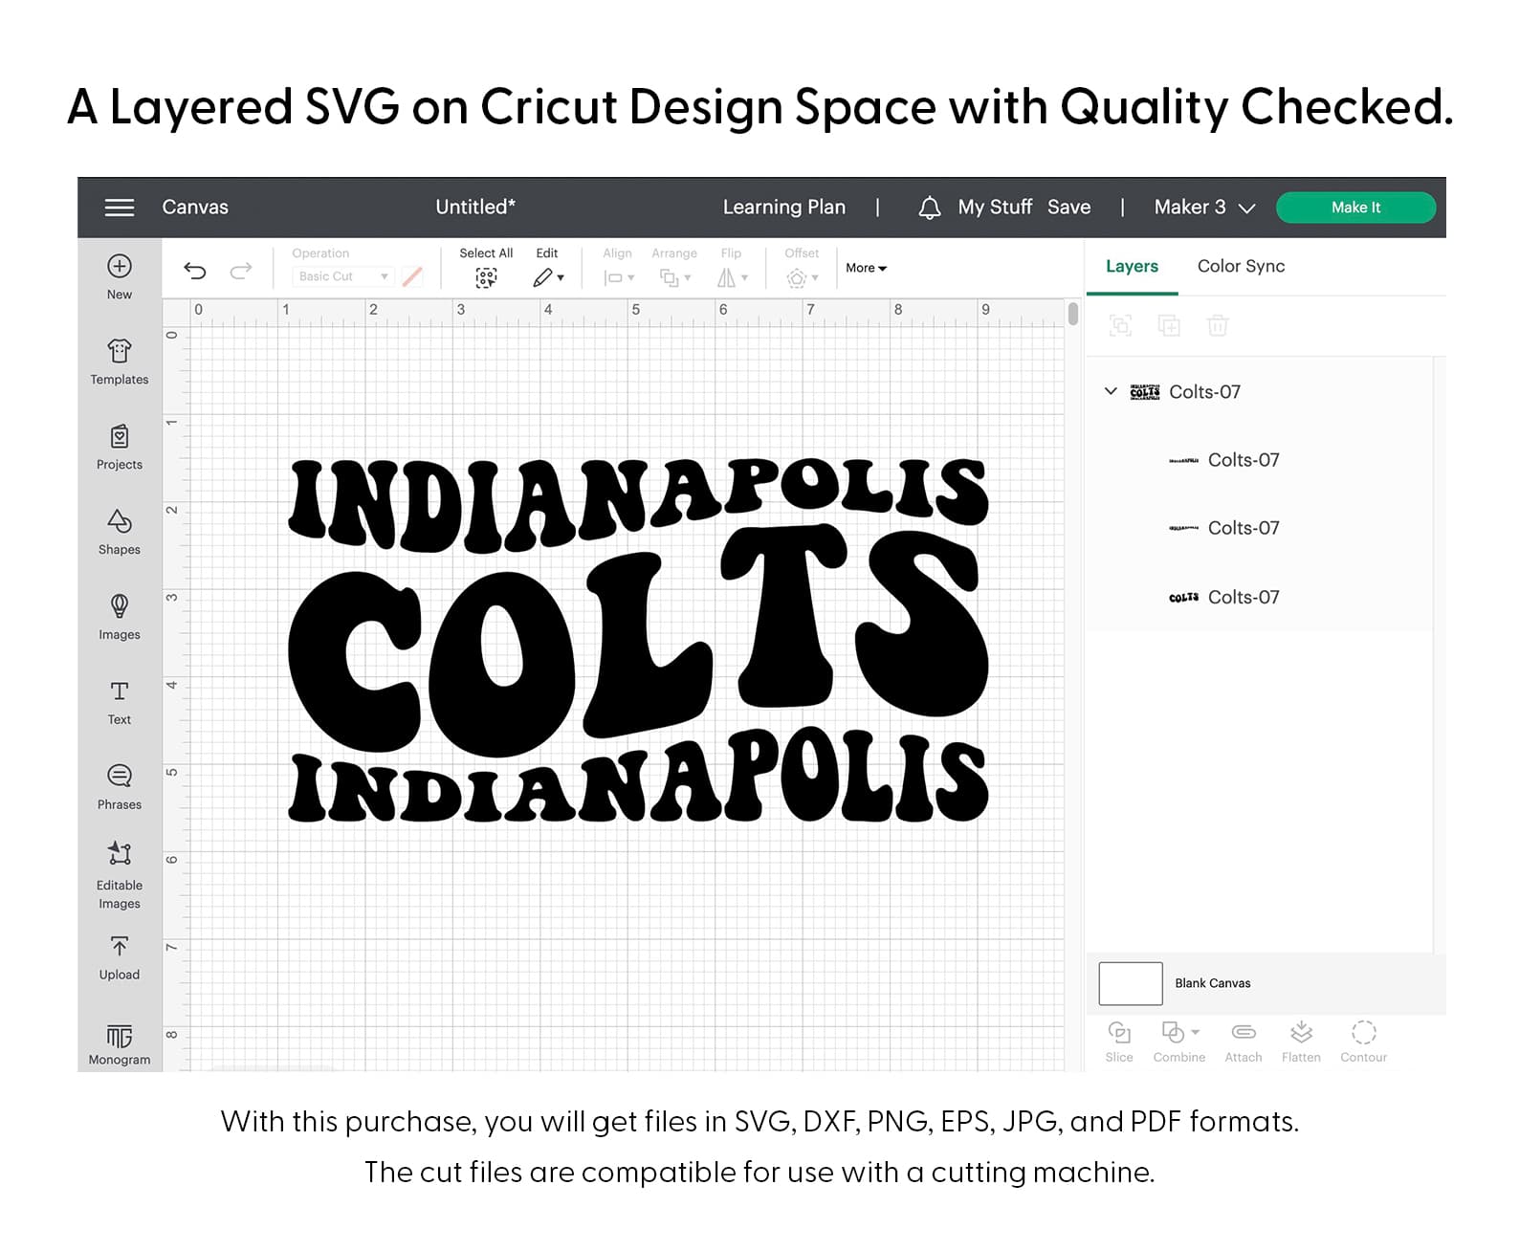Screen dimensions: 1519x1251
Task: Select the Shapes tool
Action: [120, 531]
